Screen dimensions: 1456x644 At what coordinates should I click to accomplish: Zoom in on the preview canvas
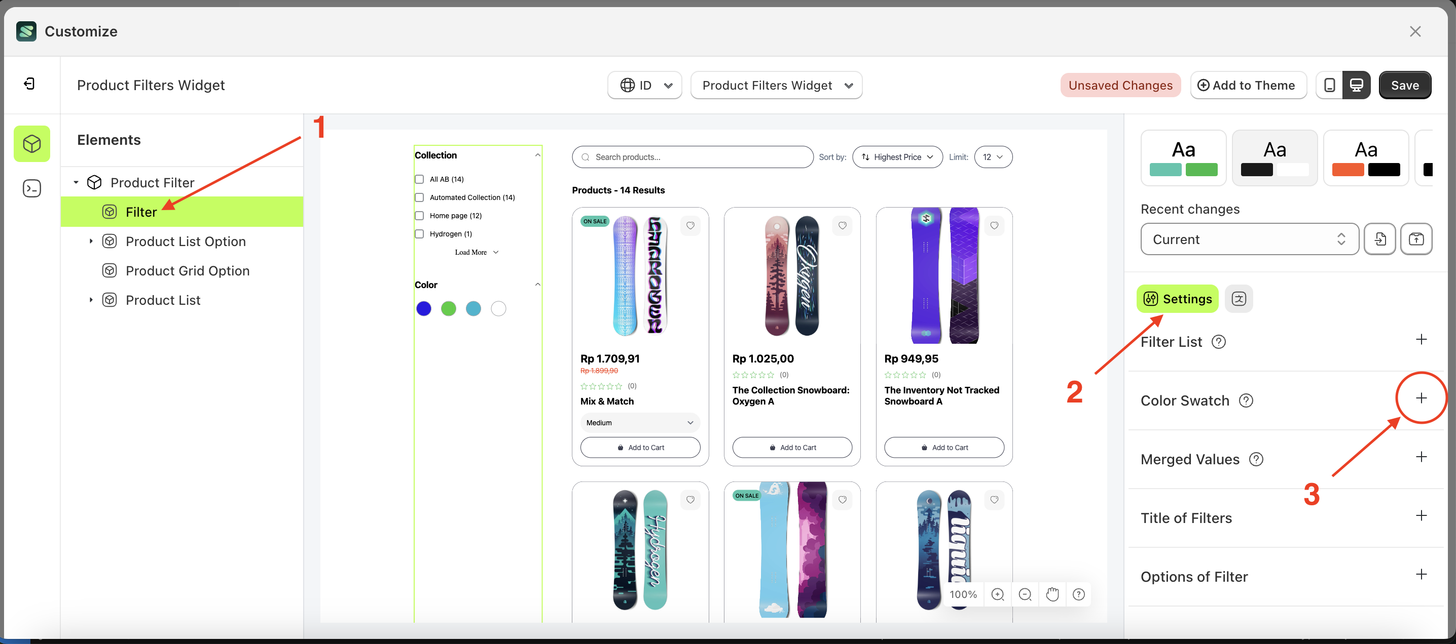click(x=997, y=594)
